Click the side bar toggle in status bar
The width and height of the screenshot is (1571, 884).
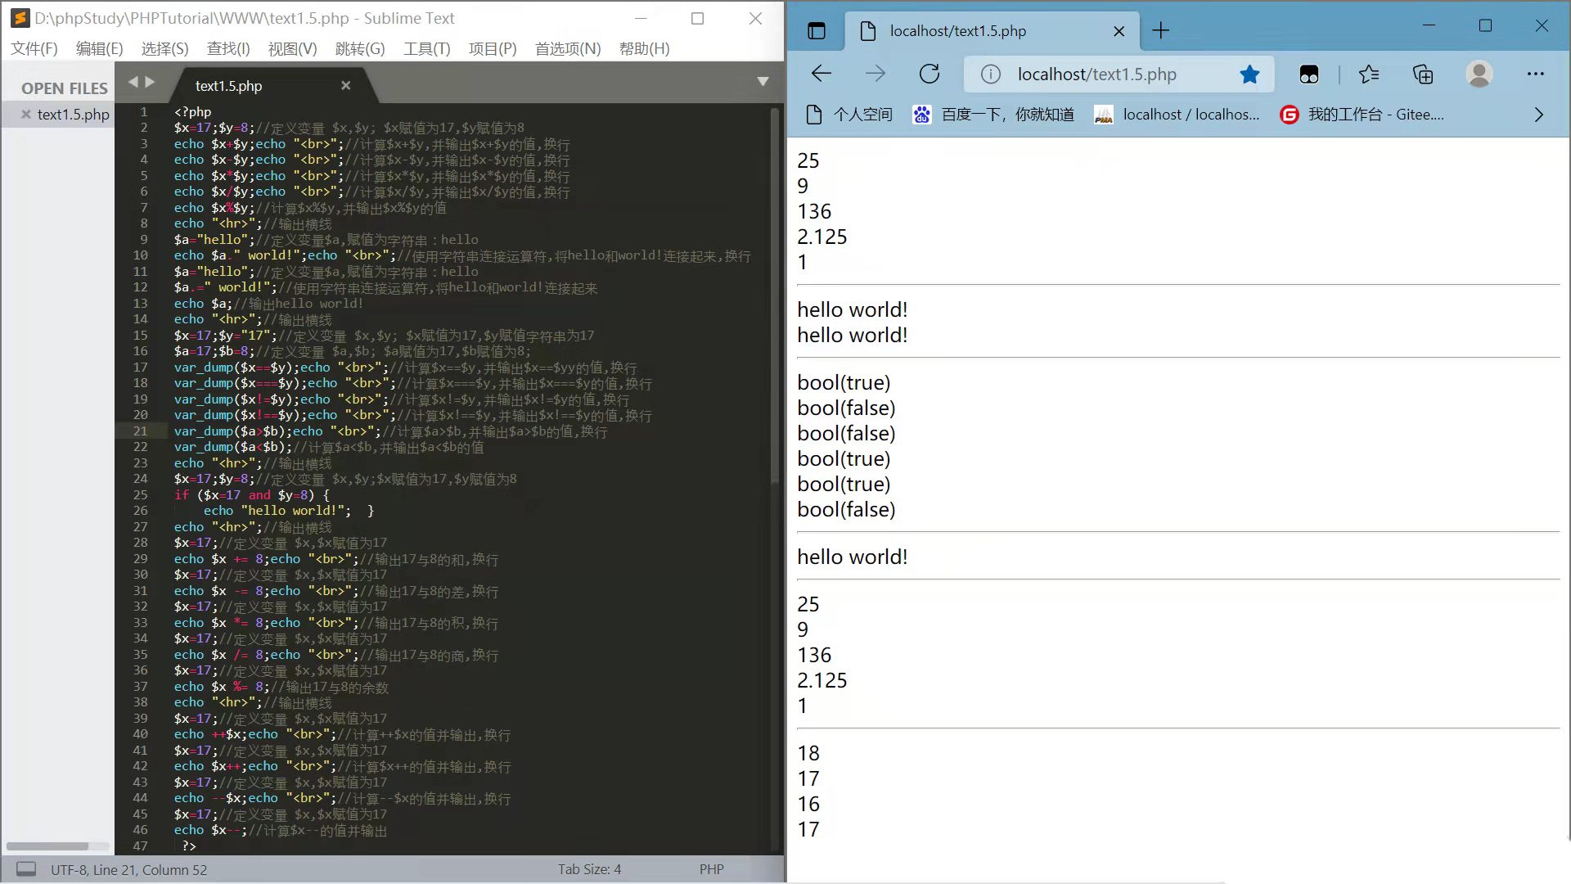coord(26,869)
